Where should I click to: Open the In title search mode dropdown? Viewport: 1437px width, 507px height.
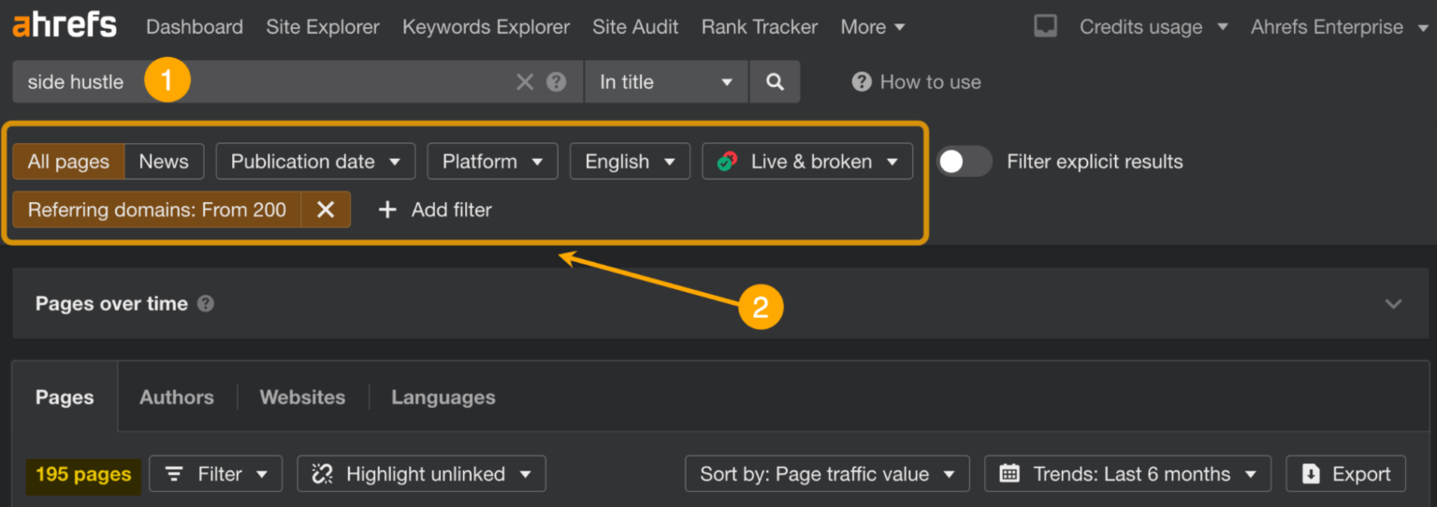coord(665,82)
